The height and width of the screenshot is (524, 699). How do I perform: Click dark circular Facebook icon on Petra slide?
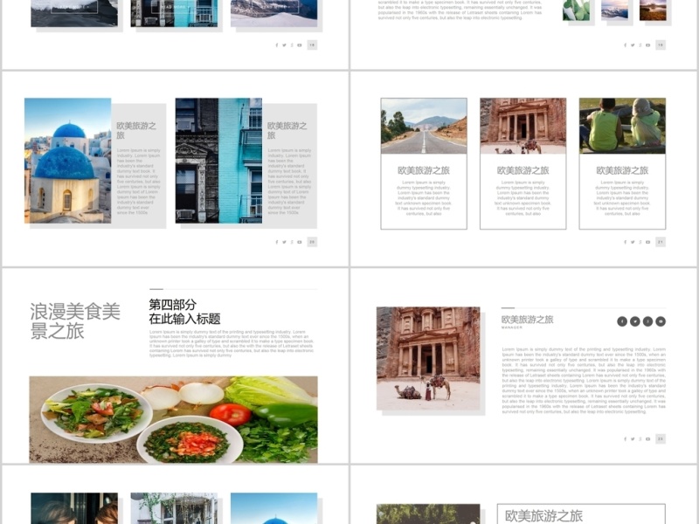coord(622,321)
